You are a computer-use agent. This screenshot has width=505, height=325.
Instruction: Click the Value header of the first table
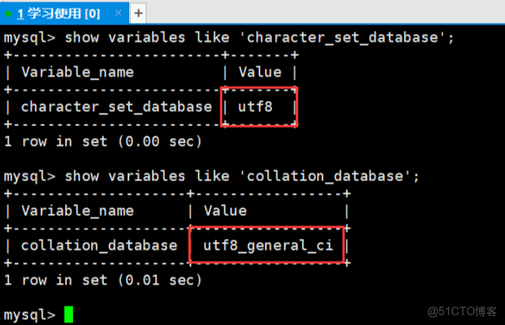coord(260,72)
